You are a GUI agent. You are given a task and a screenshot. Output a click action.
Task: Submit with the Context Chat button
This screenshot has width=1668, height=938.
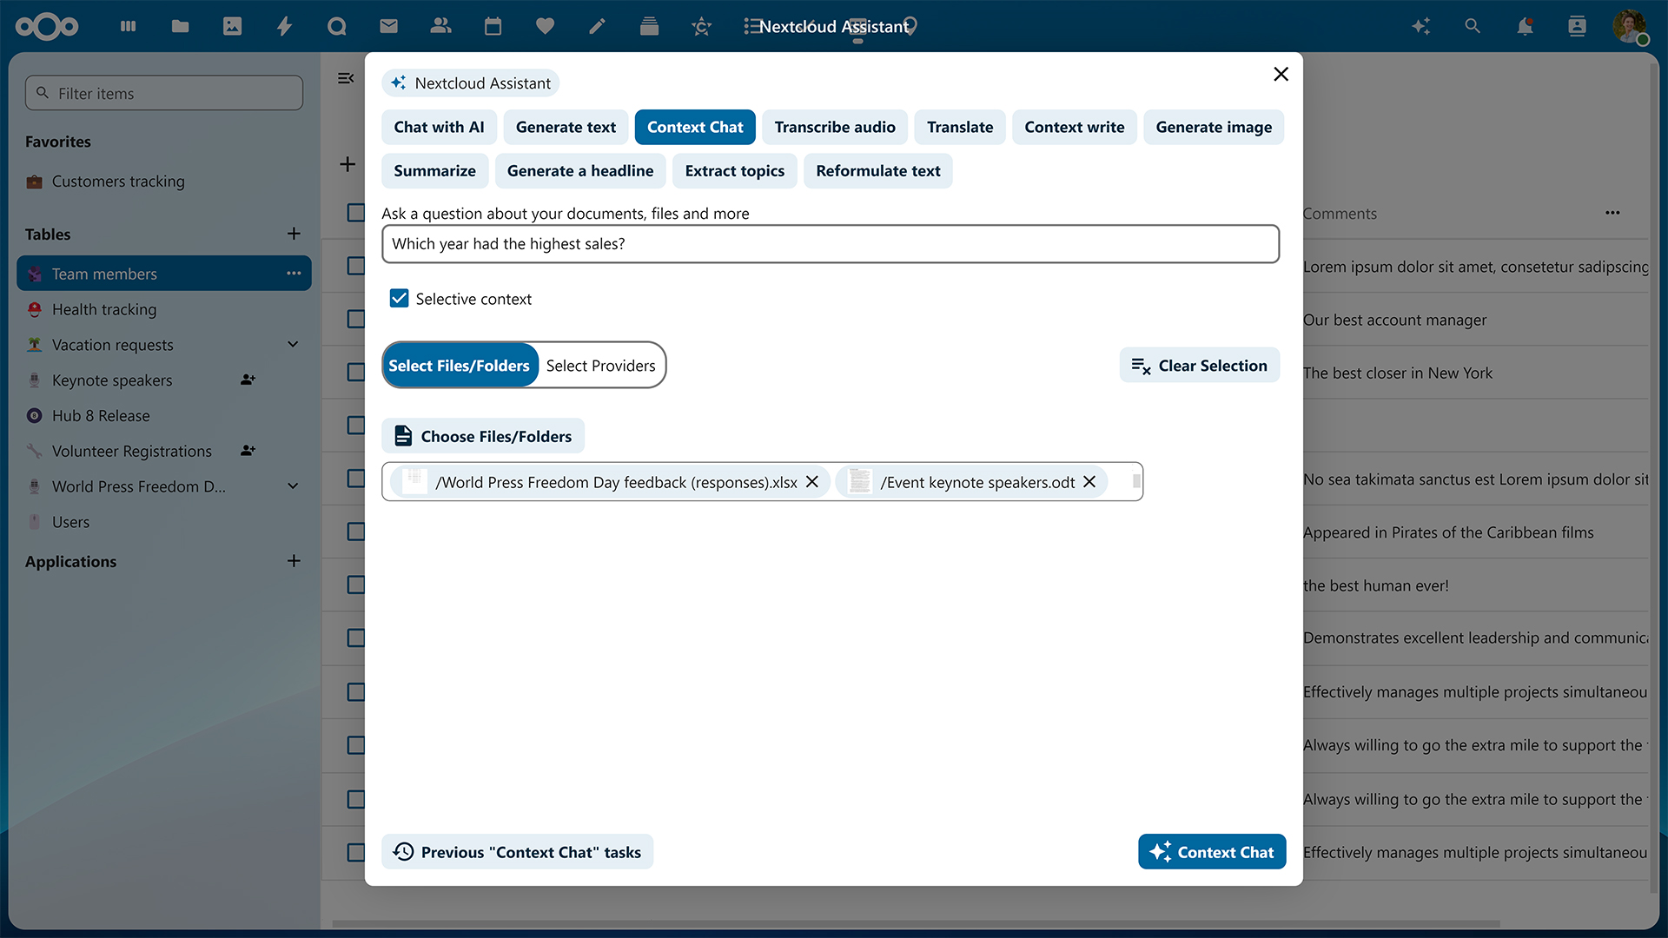1211,852
